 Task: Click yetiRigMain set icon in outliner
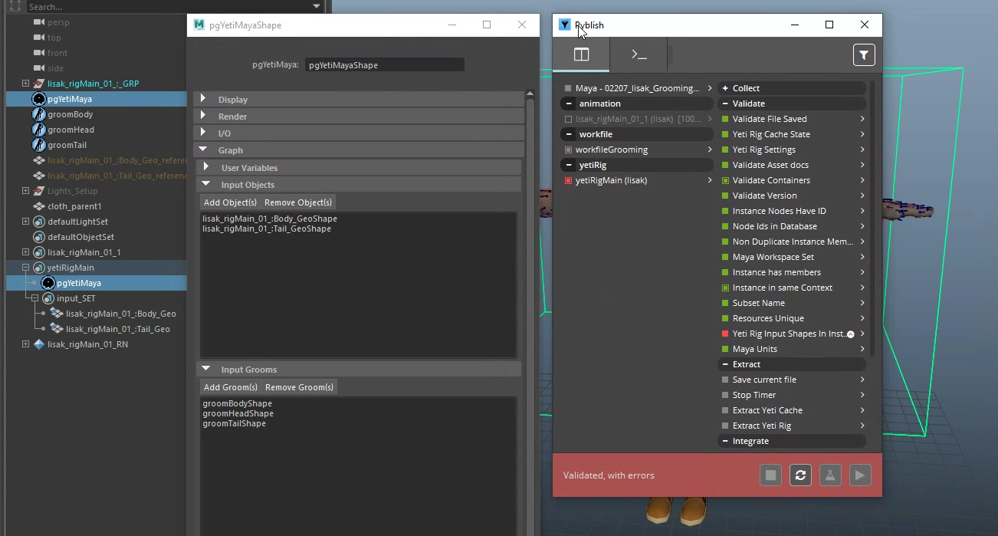[x=39, y=268]
